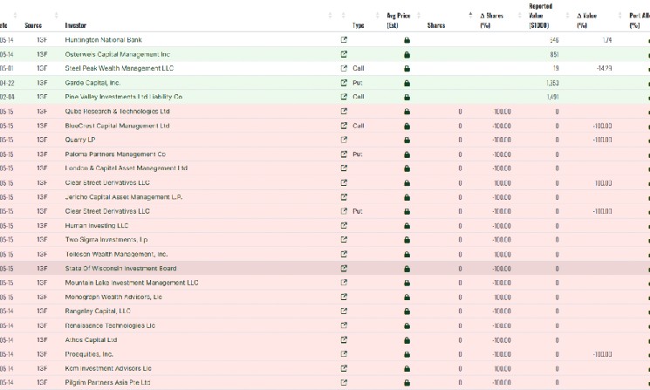Open external link icon for Osterweis Capital Management
650x390 pixels.
(344, 54)
